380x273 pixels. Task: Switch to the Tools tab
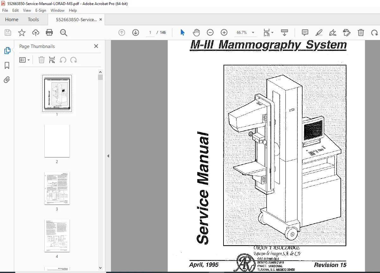point(33,20)
